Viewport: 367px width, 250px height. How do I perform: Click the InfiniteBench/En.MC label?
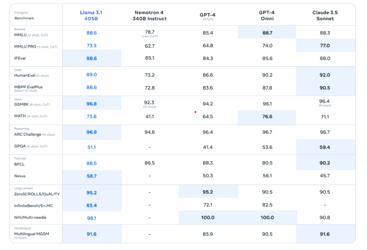[x=33, y=206]
